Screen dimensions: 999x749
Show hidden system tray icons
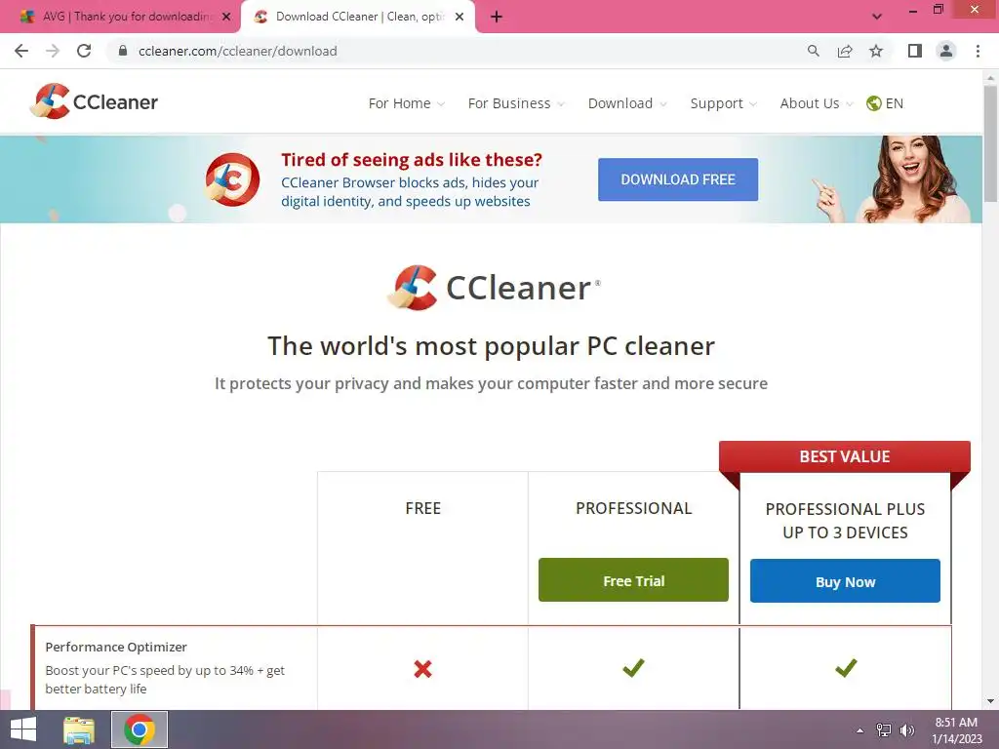click(860, 730)
